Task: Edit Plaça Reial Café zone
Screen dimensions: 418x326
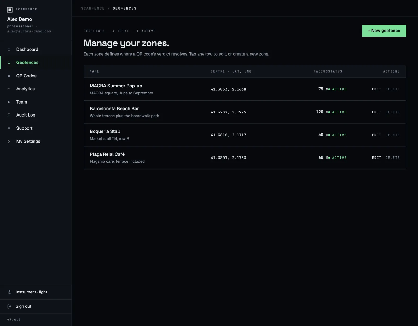Action: pos(376,158)
